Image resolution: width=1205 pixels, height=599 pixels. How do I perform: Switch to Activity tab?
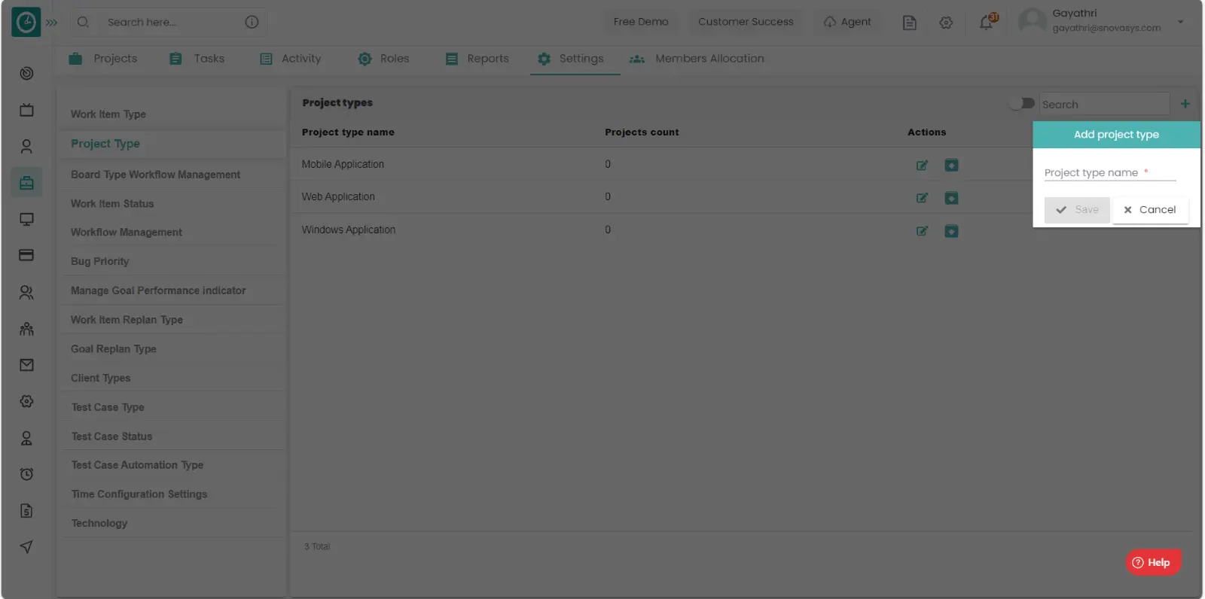pos(291,59)
